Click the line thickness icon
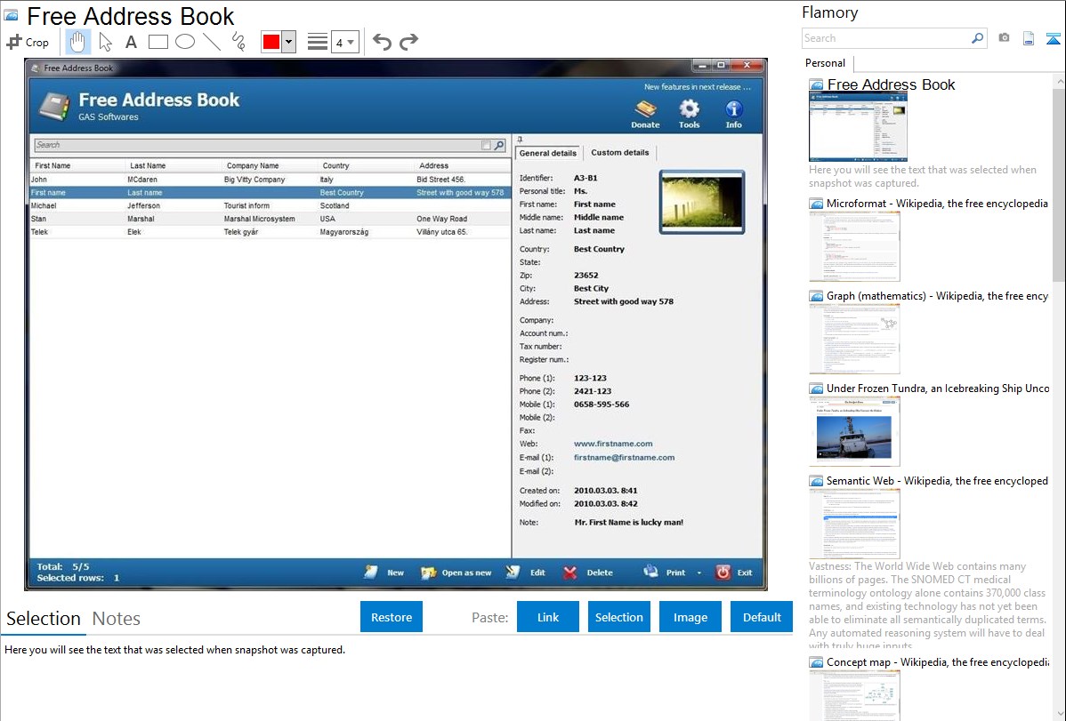 point(318,42)
